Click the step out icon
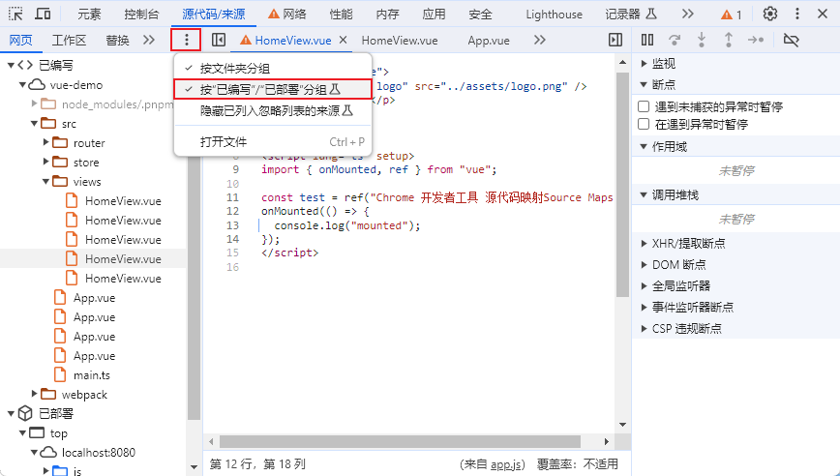840x476 pixels. click(x=729, y=40)
